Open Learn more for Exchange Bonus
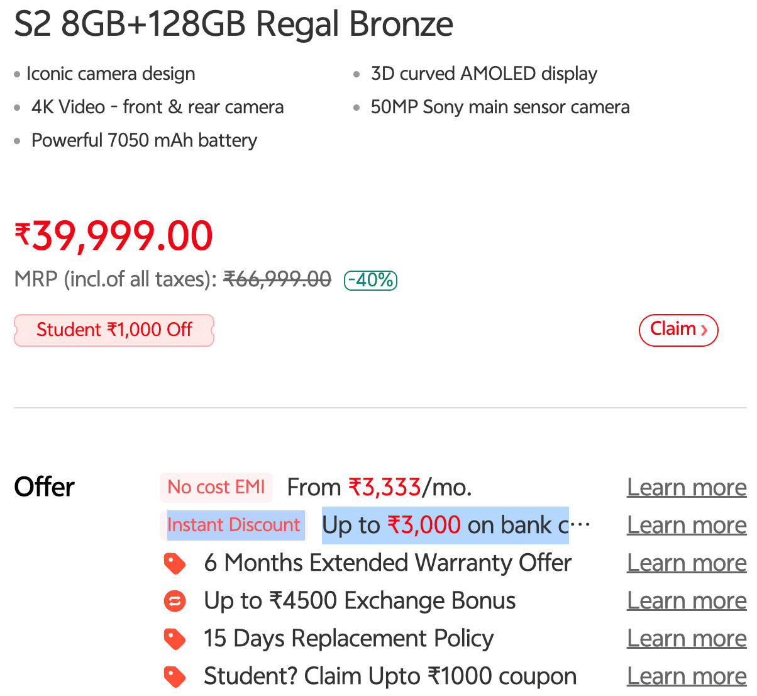This screenshot has width=757, height=696. pyautogui.click(x=687, y=600)
